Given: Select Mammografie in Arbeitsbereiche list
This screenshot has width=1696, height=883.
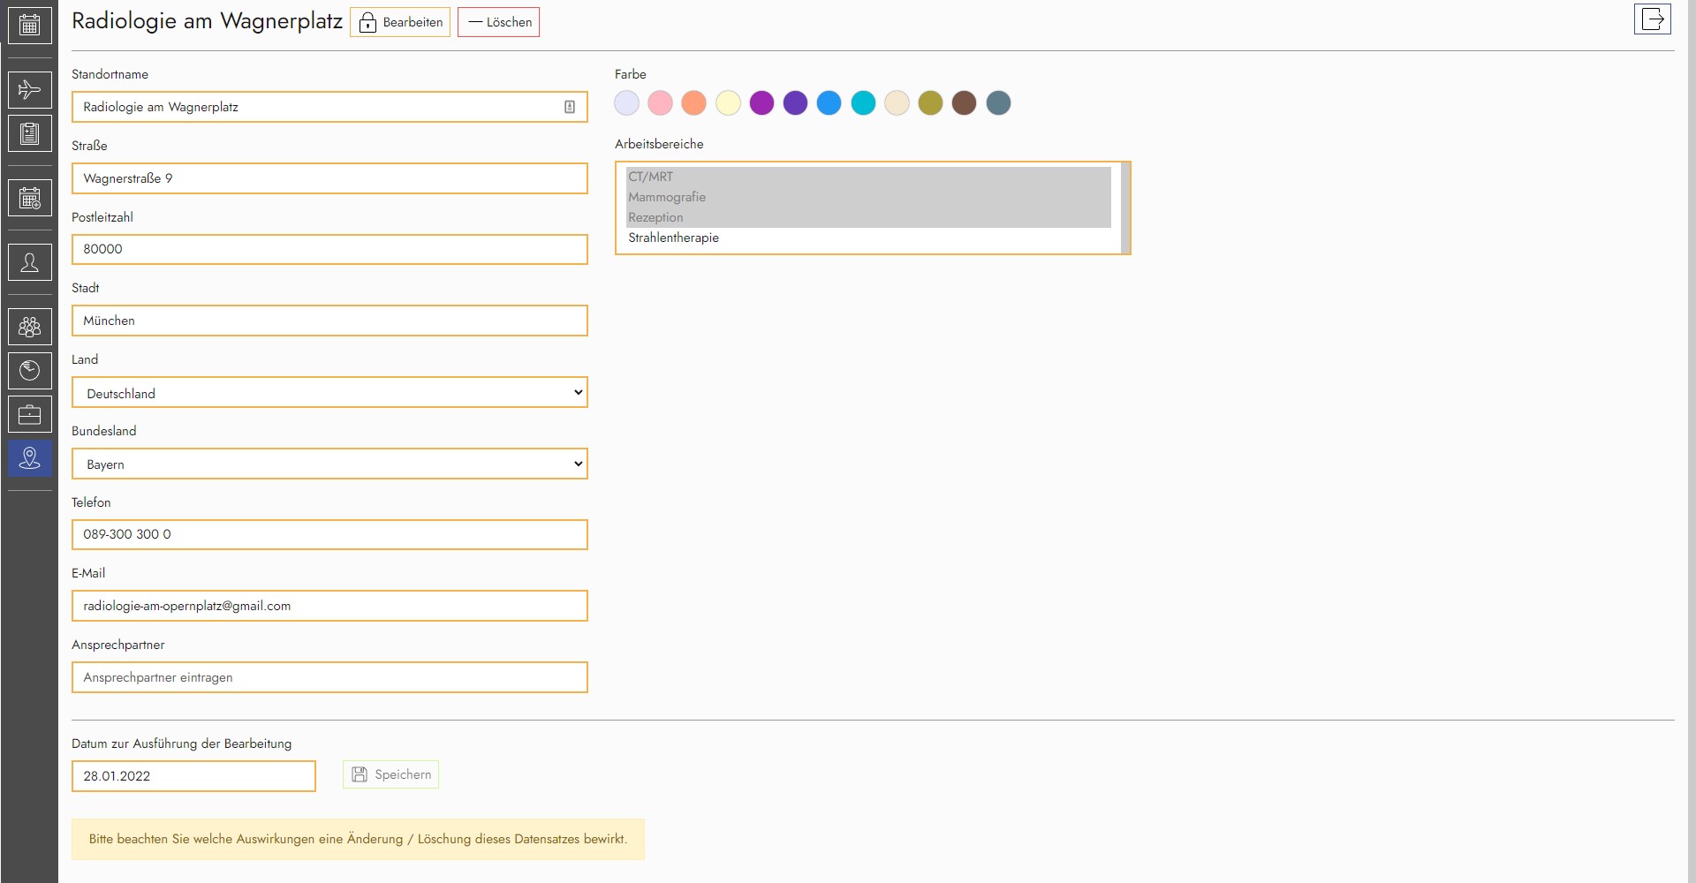Looking at the screenshot, I should (x=667, y=197).
